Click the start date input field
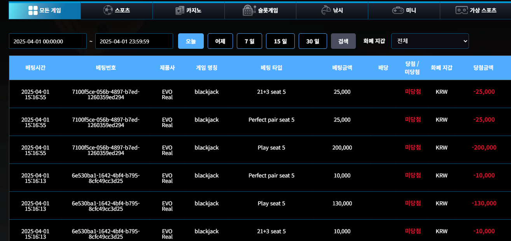The width and height of the screenshot is (511, 241). [47, 41]
